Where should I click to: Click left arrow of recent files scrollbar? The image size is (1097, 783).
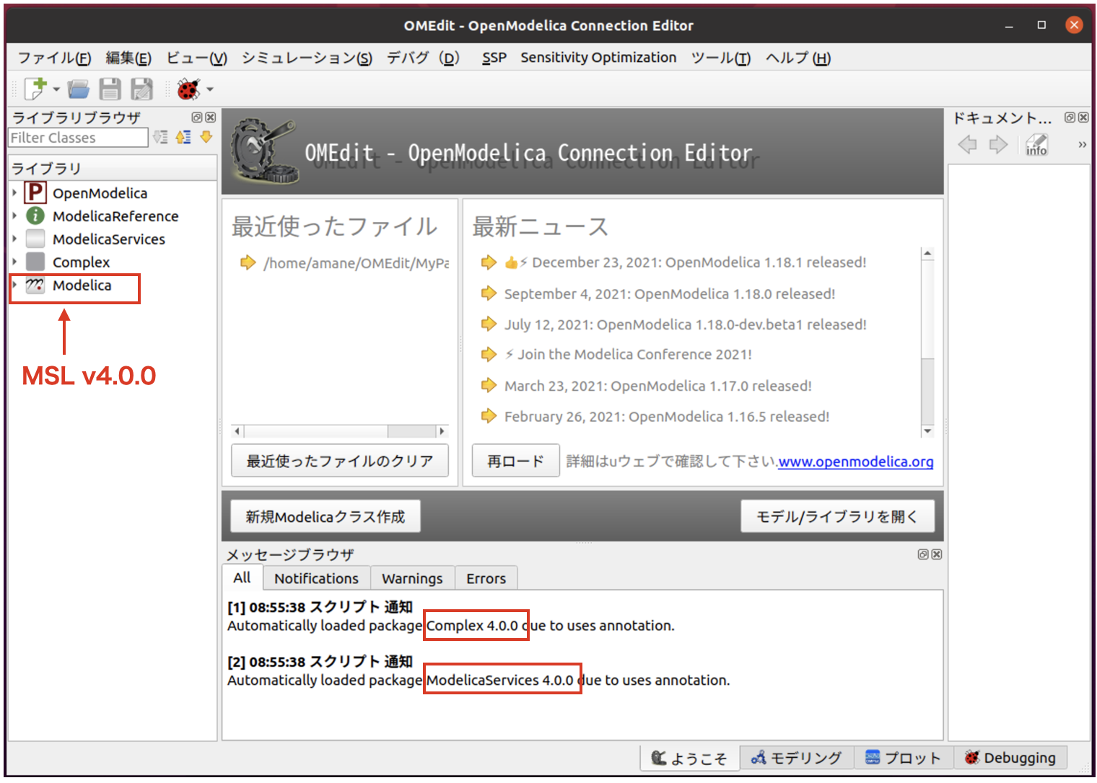pos(237,431)
